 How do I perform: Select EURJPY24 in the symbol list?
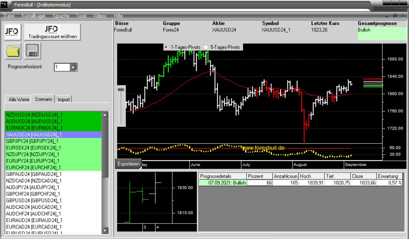pos(53,161)
